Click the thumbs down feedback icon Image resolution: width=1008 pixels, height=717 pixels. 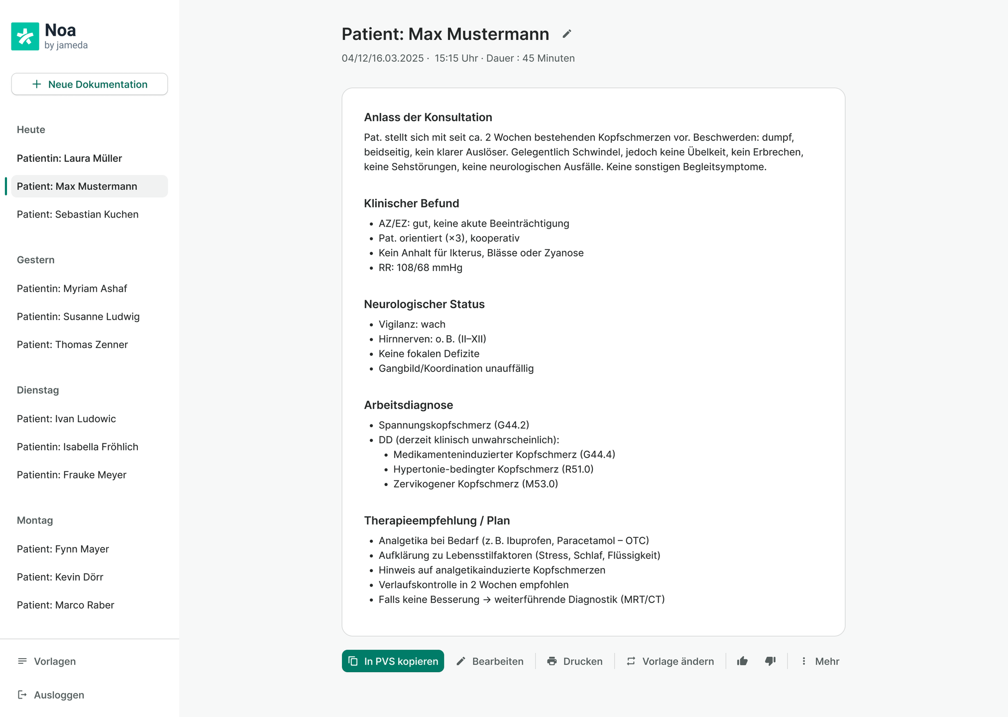770,661
